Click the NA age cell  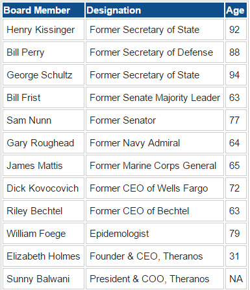pyautogui.click(x=236, y=279)
